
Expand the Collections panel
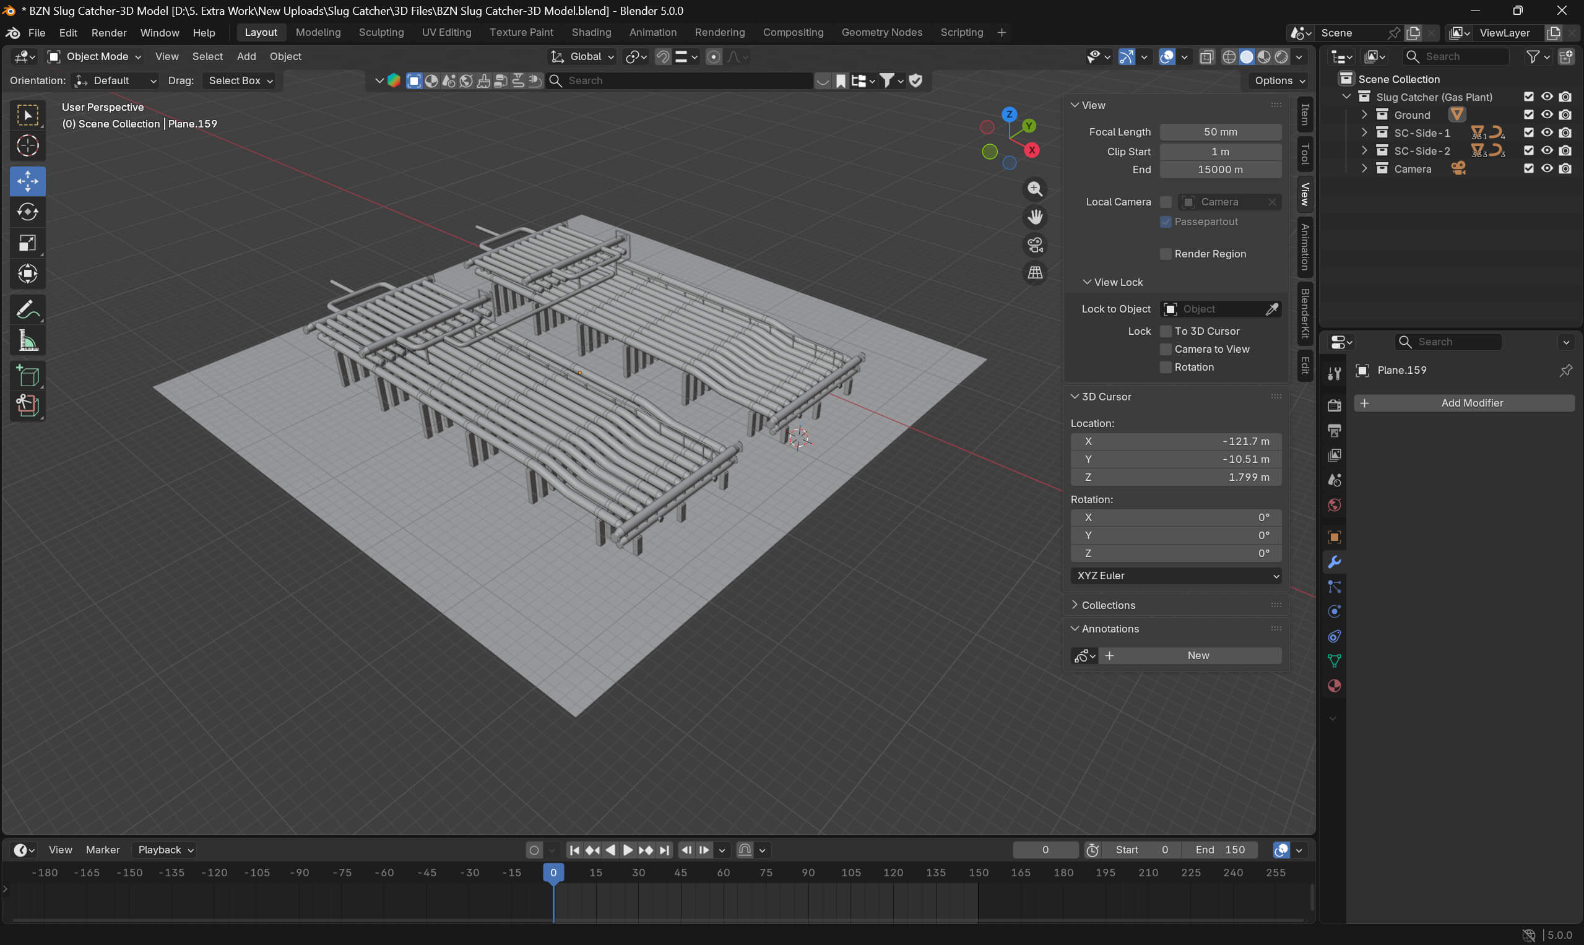click(x=1107, y=605)
